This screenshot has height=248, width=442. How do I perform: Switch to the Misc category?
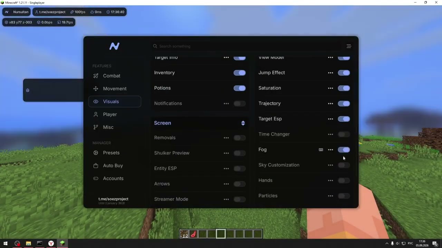coord(115,127)
